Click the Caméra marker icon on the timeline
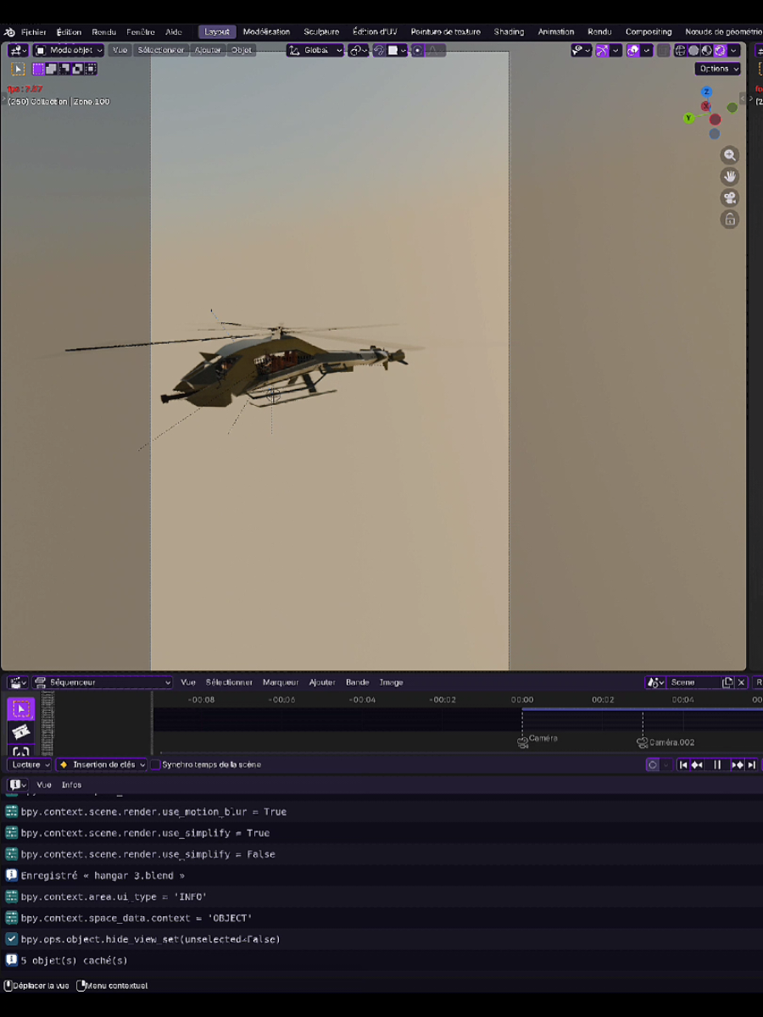 pyautogui.click(x=523, y=743)
